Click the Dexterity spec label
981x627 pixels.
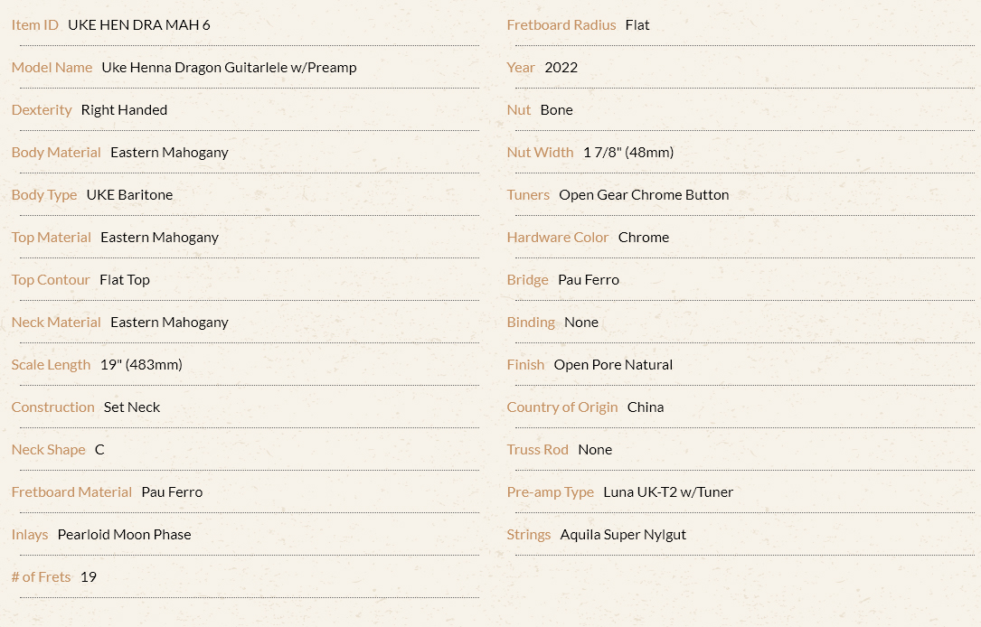point(42,110)
